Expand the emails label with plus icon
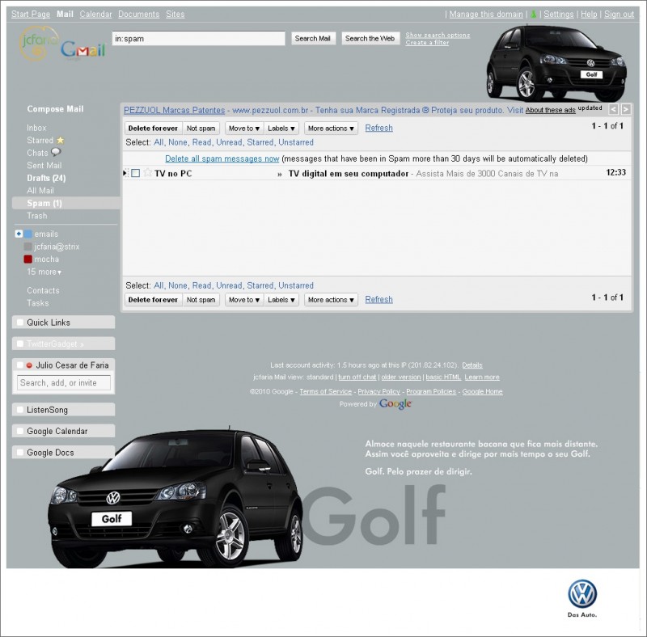 [x=19, y=234]
